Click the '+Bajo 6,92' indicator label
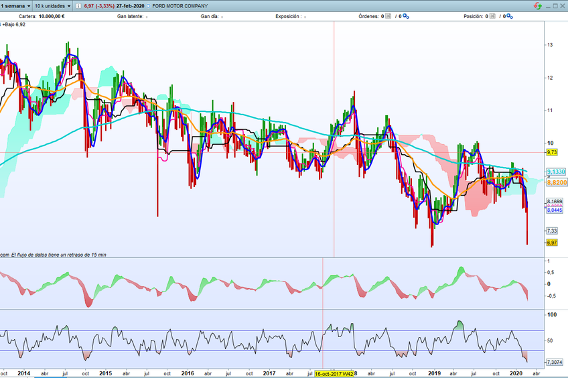The width and height of the screenshot is (568, 378). click(x=14, y=25)
